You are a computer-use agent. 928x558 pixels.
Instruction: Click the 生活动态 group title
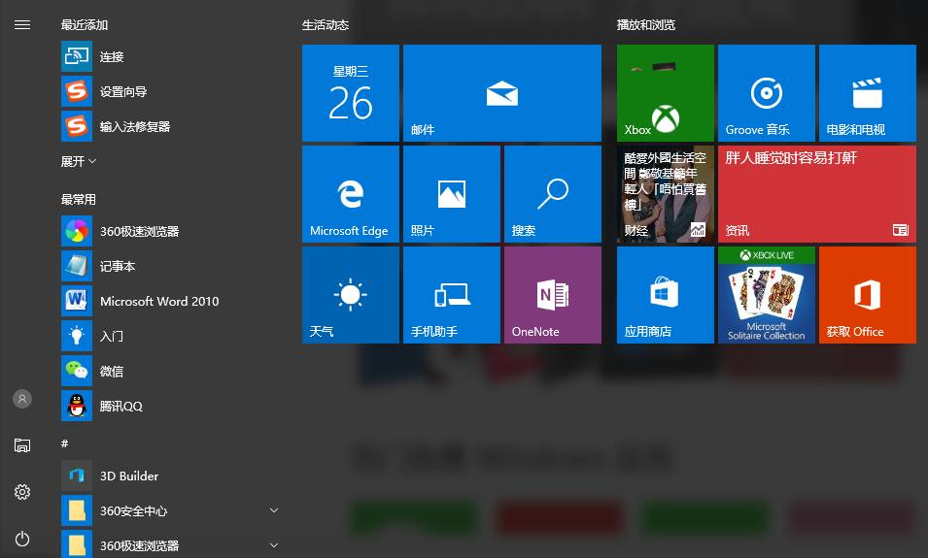(x=325, y=25)
